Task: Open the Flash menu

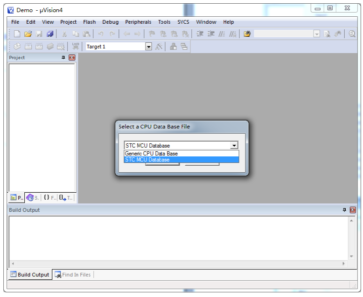Action: pos(90,22)
